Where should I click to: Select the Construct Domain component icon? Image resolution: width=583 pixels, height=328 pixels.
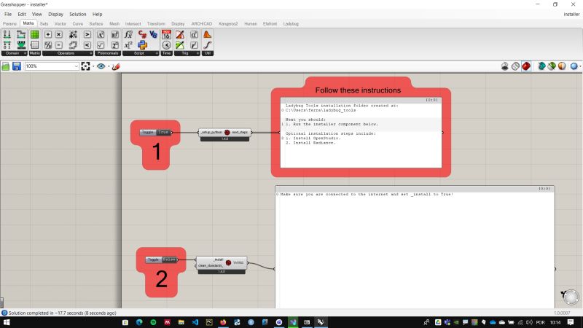click(x=7, y=34)
